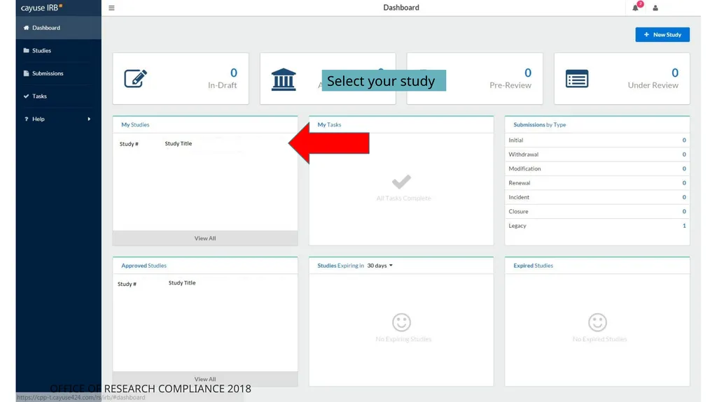Click the Submissions document icon
The image size is (717, 402).
coord(26,73)
